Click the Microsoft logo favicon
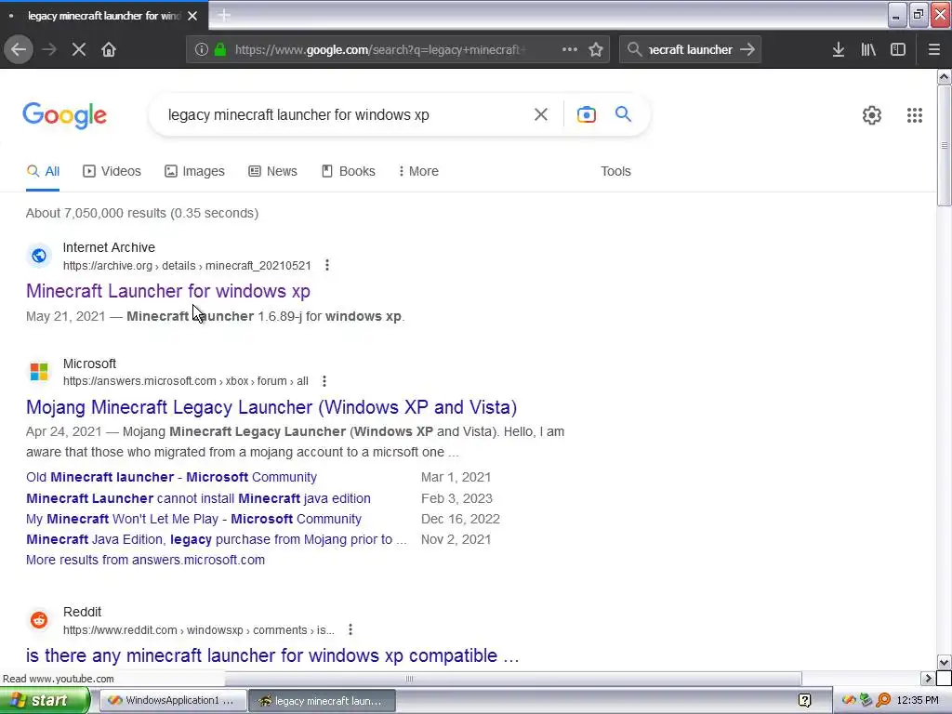 point(39,372)
